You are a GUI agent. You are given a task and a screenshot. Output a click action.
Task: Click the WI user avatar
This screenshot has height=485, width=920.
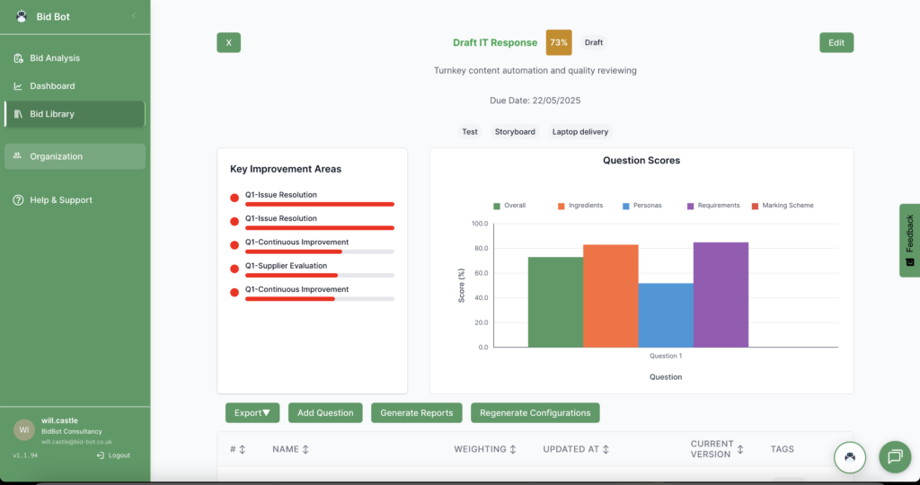[x=23, y=430]
